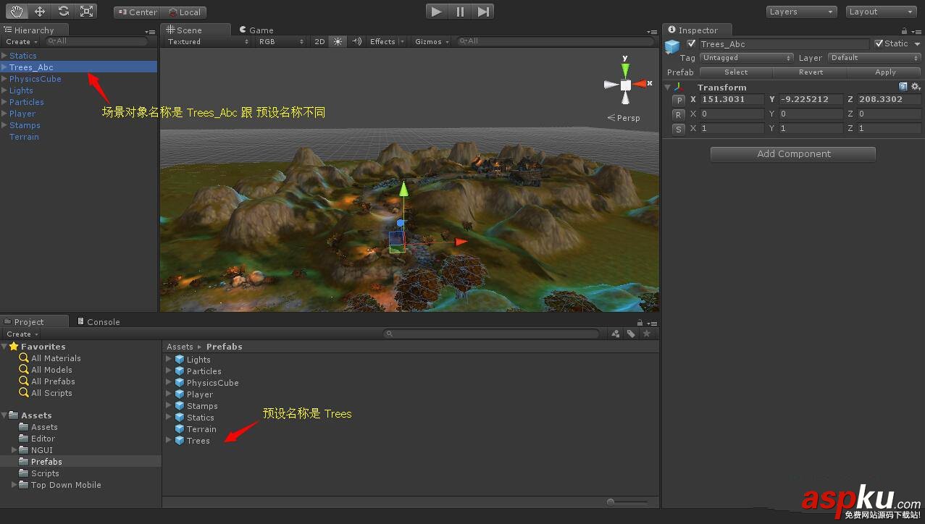Screen dimensions: 925x524
Task: Click Inspector panel lock icon
Action: (x=904, y=30)
